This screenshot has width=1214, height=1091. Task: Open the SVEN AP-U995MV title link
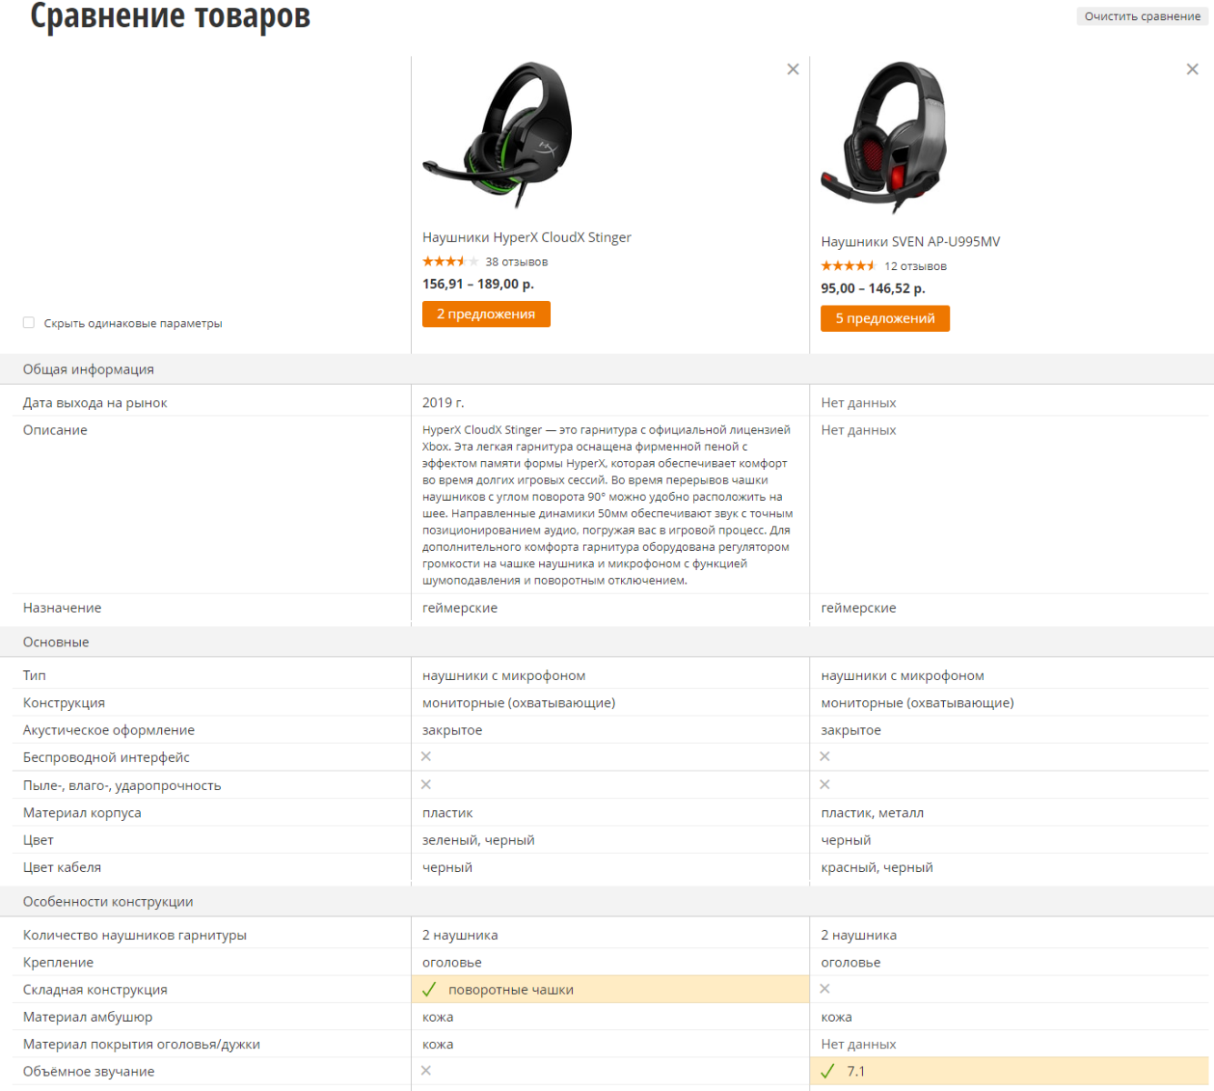pyautogui.click(x=910, y=242)
